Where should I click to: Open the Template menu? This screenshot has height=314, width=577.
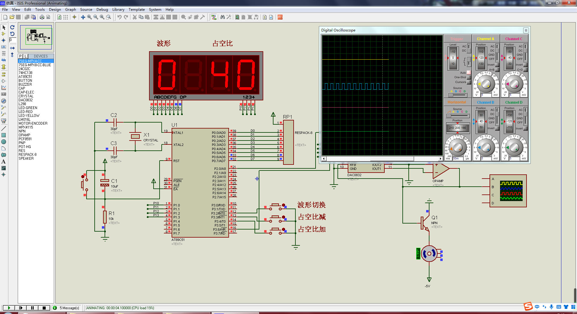pyautogui.click(x=137, y=10)
